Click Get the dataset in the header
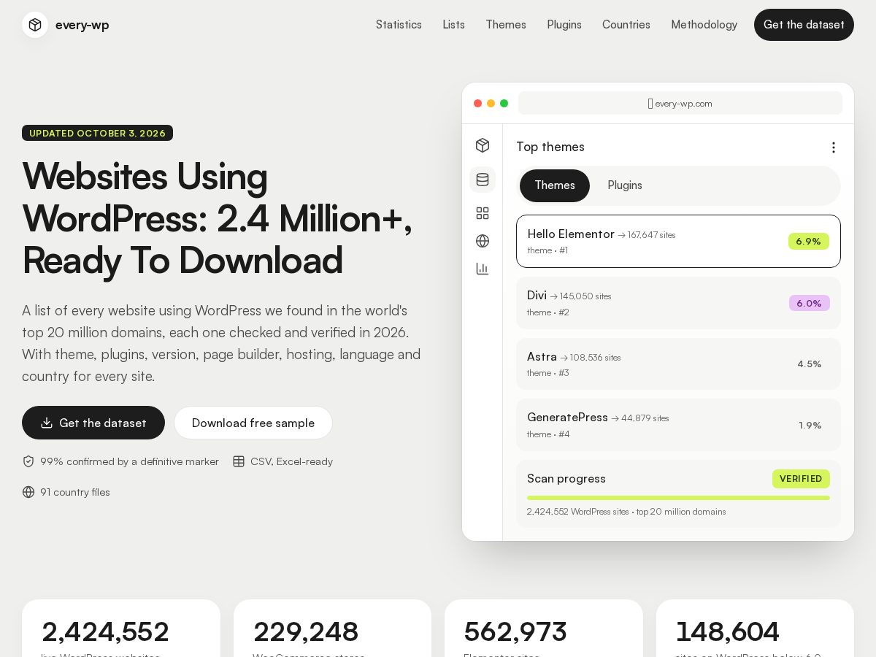876x657 pixels. click(804, 25)
